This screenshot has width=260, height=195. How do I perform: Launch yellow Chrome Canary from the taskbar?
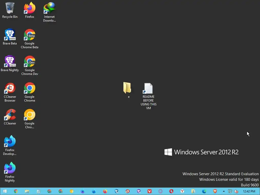point(71,191)
